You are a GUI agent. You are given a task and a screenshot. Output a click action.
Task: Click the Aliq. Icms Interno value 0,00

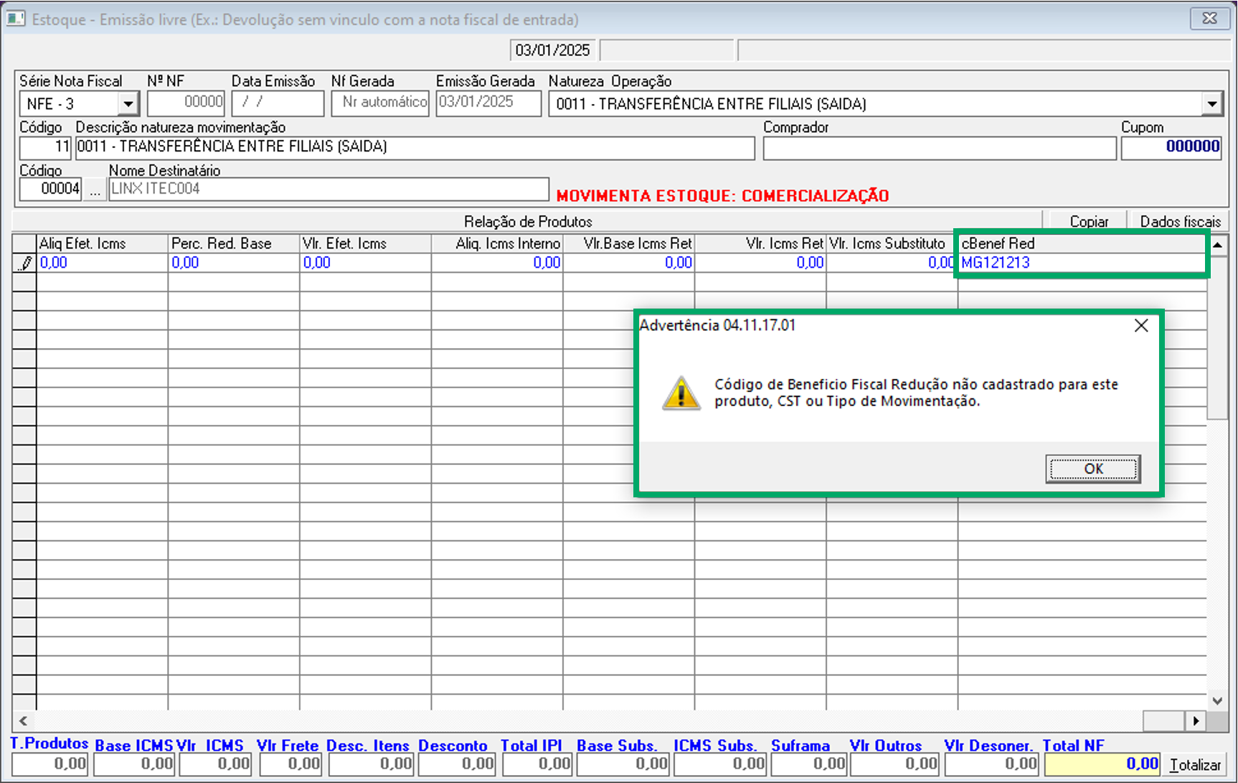pos(497,263)
